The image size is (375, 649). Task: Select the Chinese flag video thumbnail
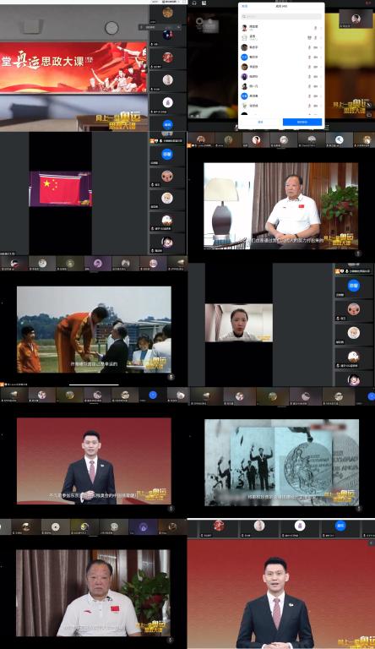click(x=61, y=188)
